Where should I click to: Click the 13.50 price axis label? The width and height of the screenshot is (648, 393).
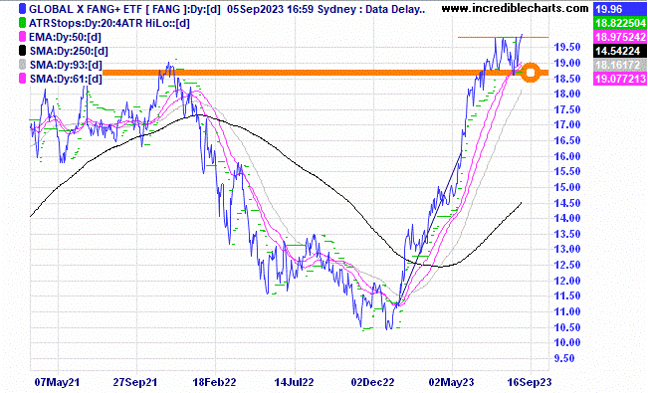[567, 234]
